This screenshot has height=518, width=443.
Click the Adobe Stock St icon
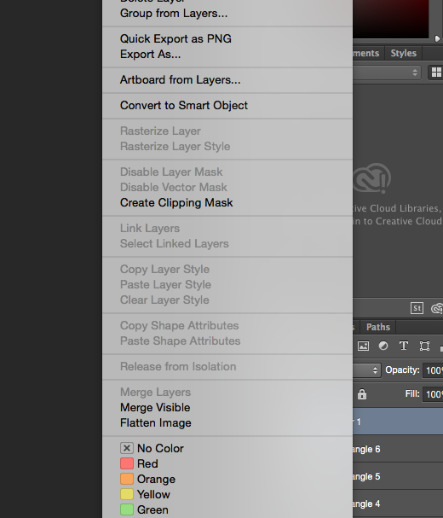417,308
